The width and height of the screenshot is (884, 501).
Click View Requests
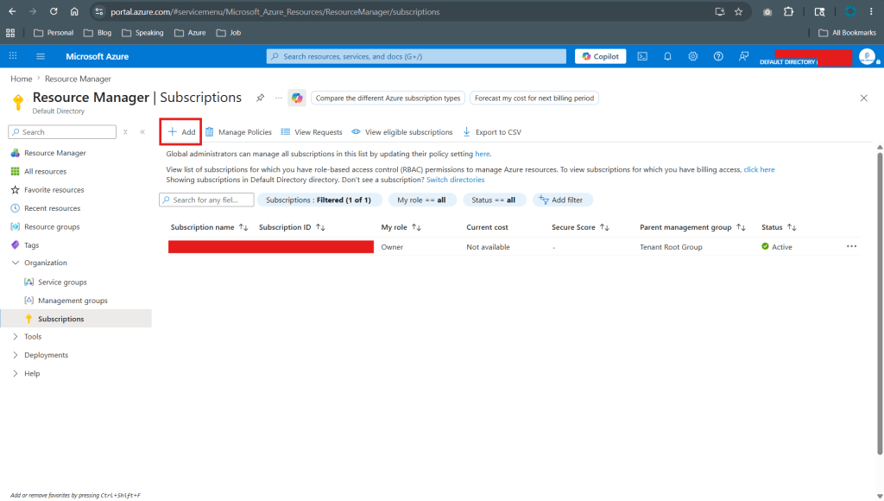(312, 132)
